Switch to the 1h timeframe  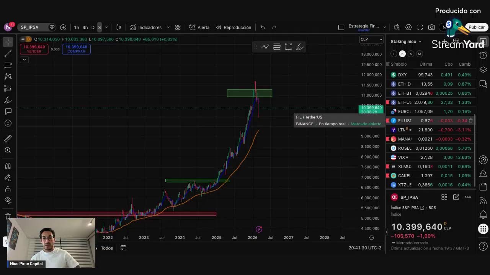77,27
